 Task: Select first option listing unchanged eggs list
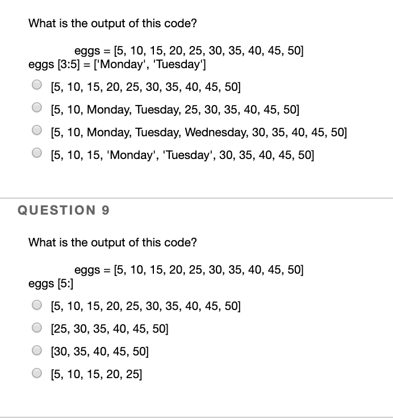point(36,87)
